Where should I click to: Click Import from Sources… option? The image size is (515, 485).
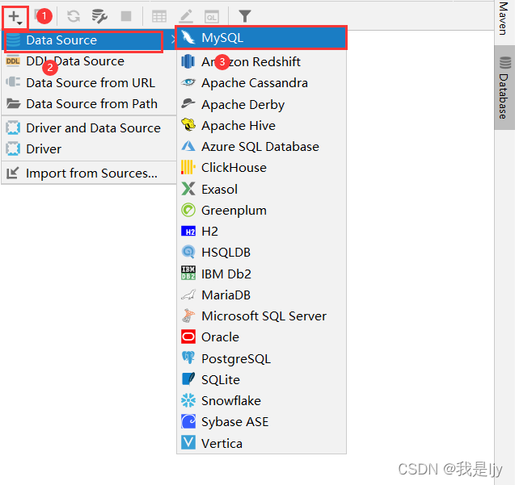click(89, 174)
